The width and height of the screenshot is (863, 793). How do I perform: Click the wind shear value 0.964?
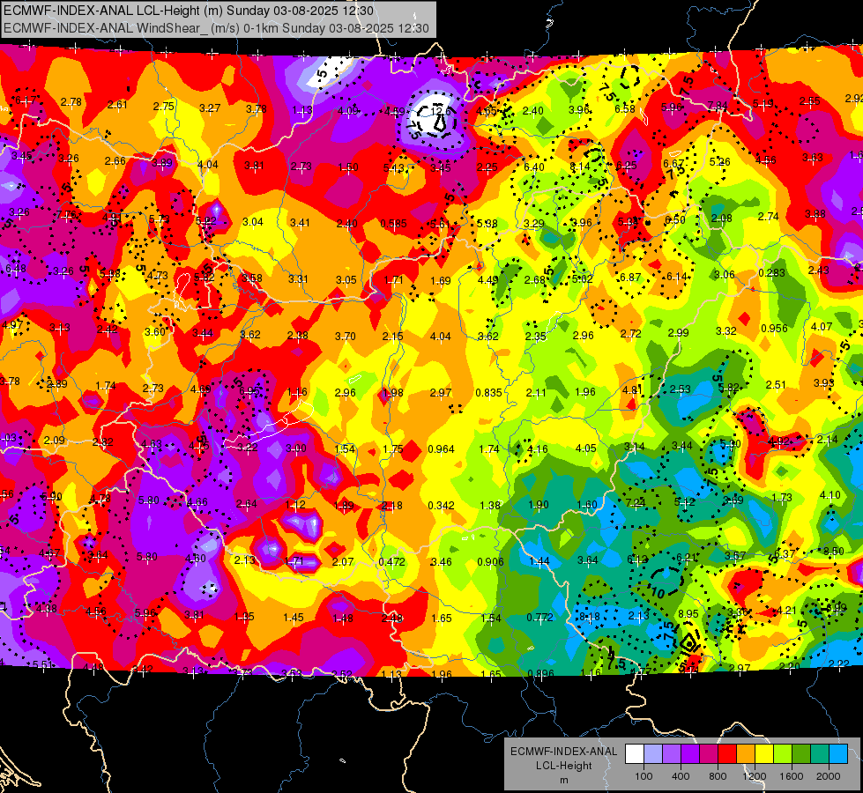click(442, 449)
